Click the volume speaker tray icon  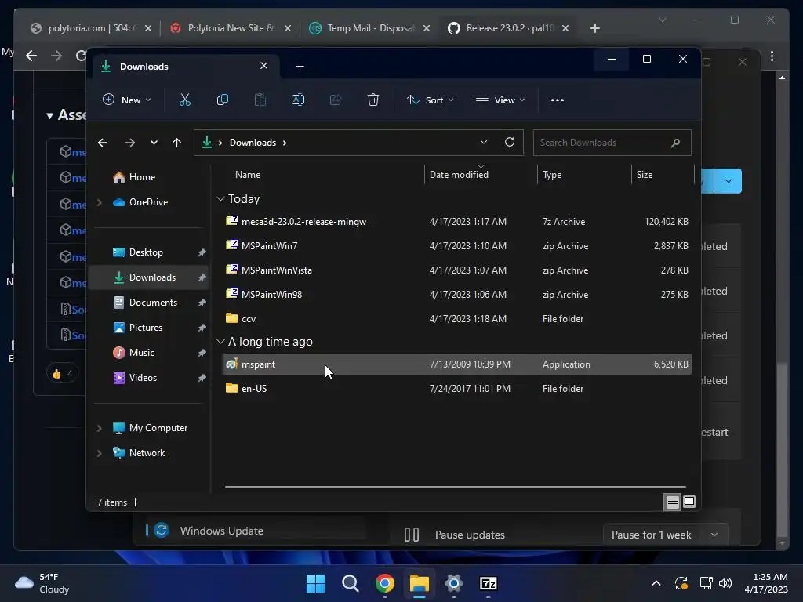point(725,583)
